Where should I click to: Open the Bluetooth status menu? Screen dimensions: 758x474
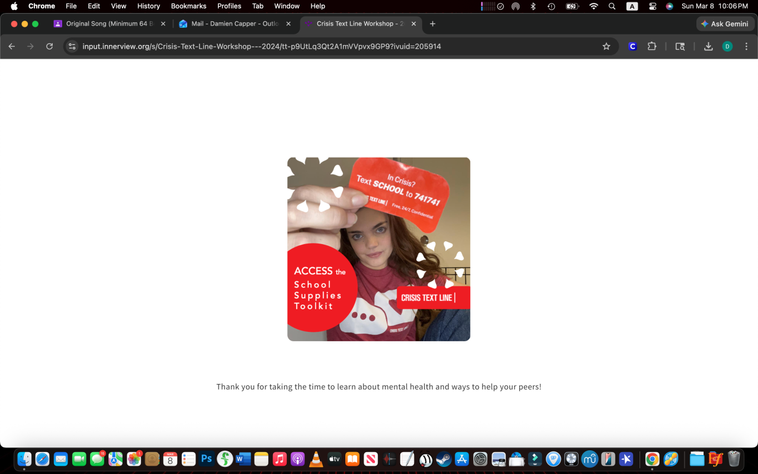point(533,6)
